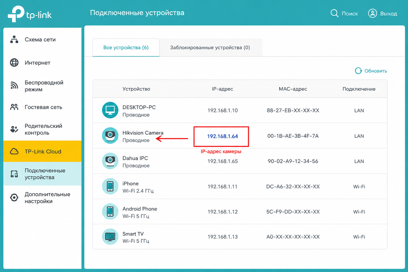Click IP-адрес column header
Image resolution: width=408 pixels, height=272 pixels.
click(x=222, y=89)
